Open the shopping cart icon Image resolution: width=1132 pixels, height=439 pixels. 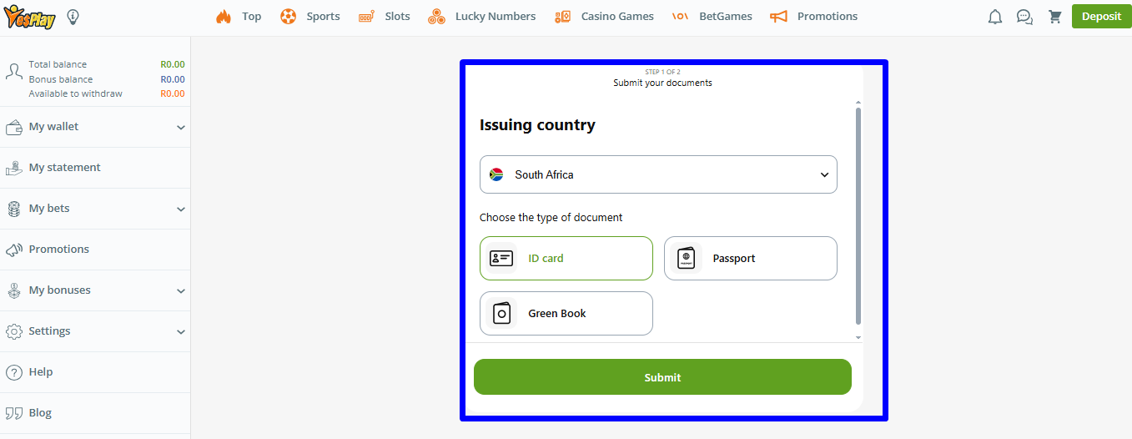pos(1055,17)
